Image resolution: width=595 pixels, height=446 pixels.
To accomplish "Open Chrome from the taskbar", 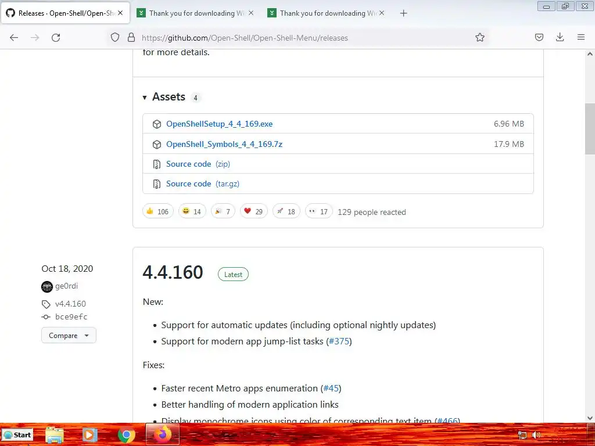I will (x=126, y=435).
